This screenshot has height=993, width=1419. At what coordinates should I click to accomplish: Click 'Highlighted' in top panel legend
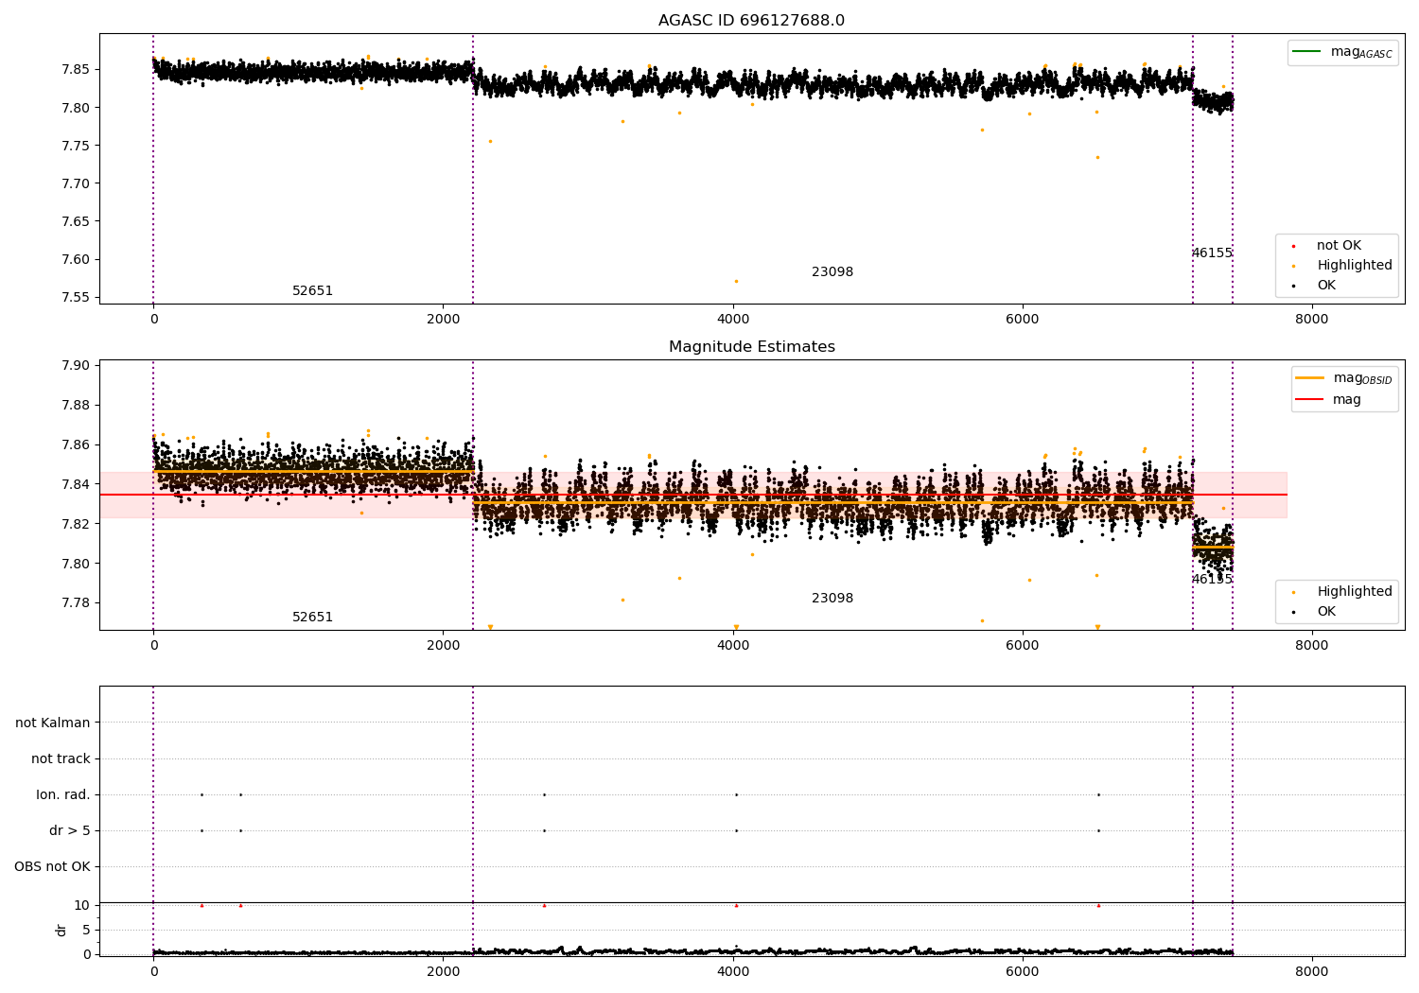(1355, 265)
